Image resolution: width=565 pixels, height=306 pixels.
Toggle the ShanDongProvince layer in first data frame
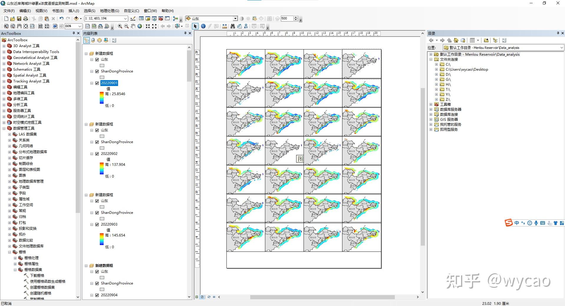97,71
